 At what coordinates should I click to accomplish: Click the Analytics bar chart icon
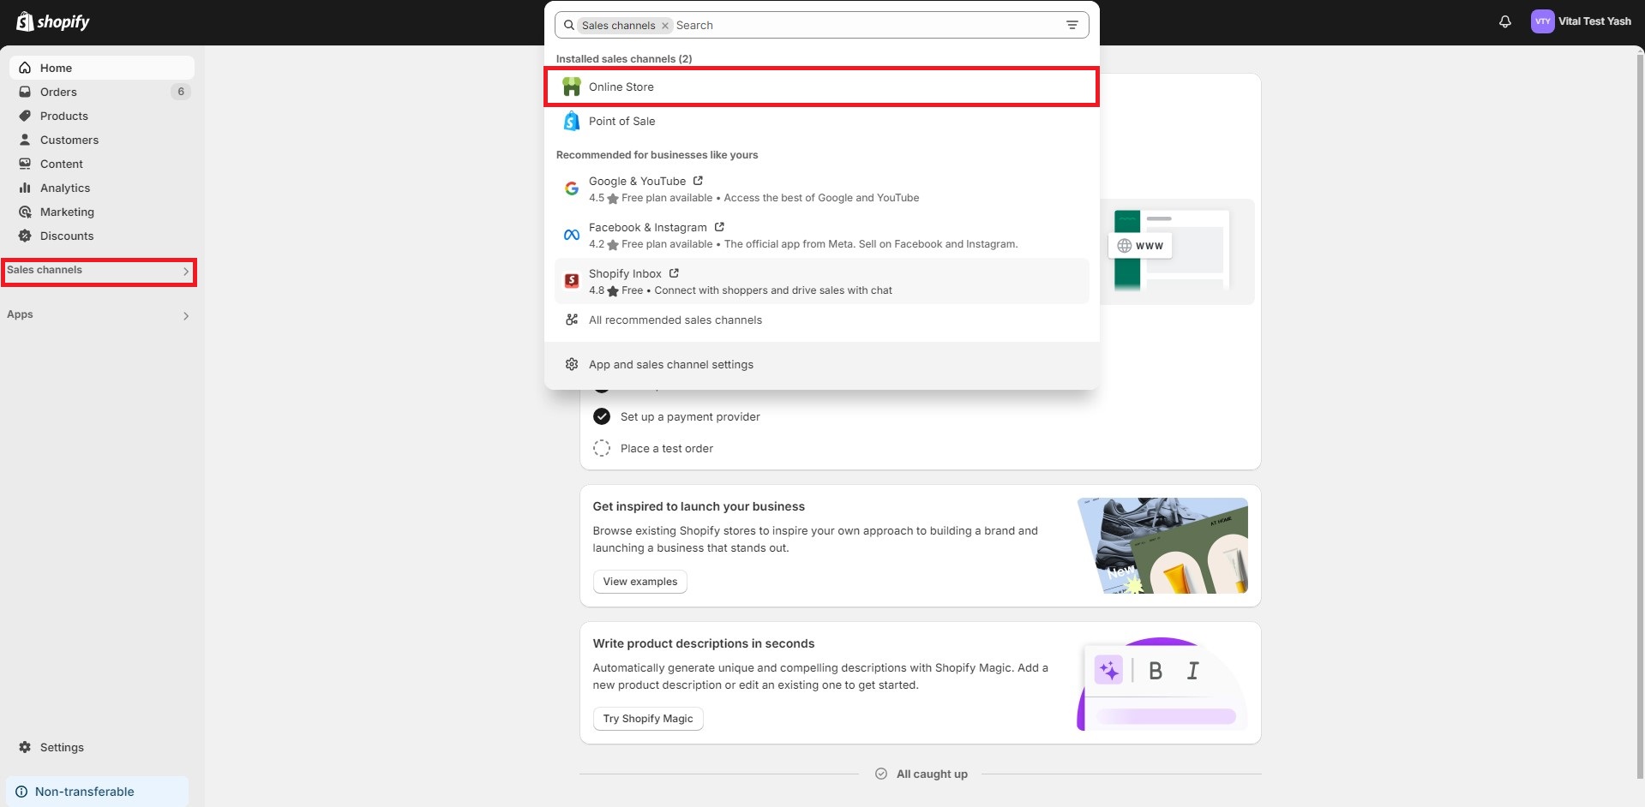(25, 188)
